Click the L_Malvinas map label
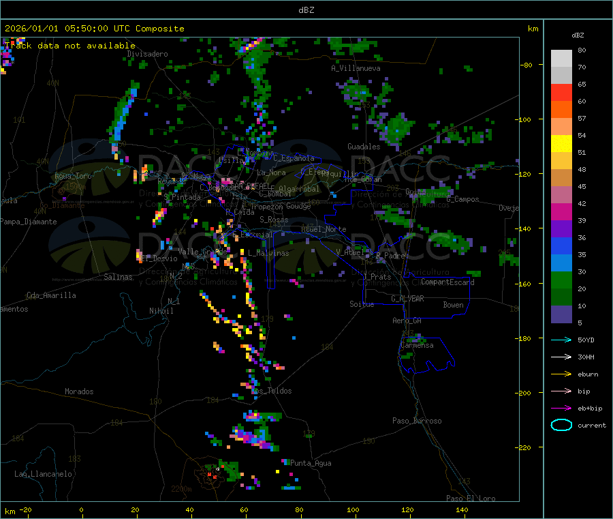 point(268,253)
